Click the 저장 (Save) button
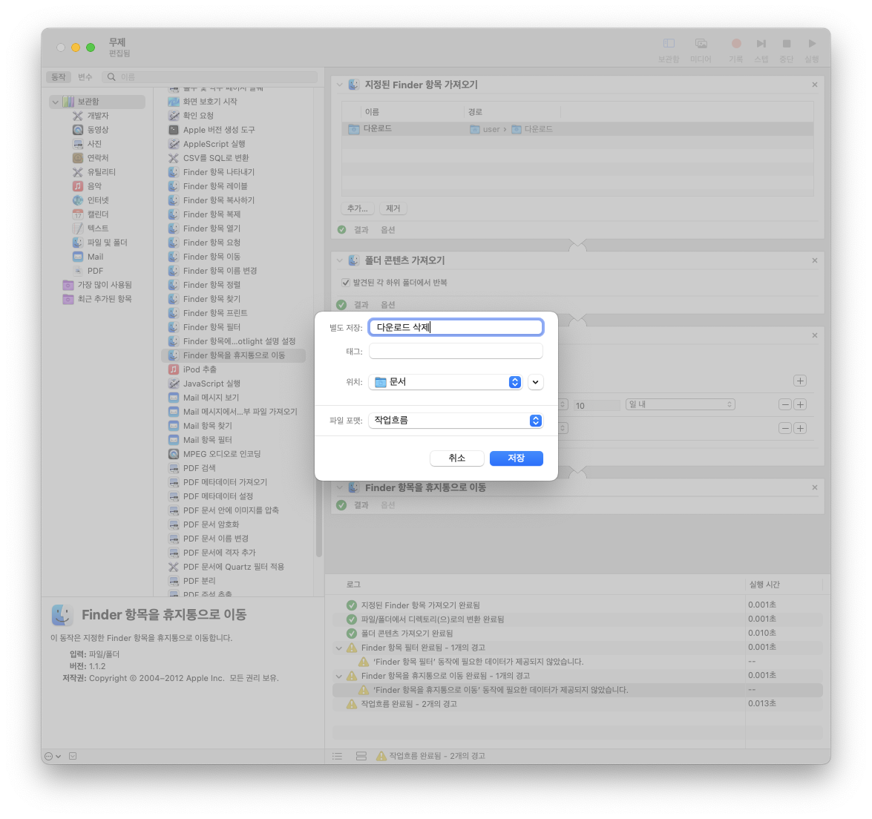 coord(516,458)
